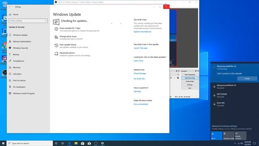
Task: Click the Explore new features link
Action: pyautogui.click(x=142, y=32)
